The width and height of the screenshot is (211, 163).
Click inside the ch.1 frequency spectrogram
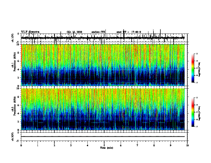[x=103, y=65]
